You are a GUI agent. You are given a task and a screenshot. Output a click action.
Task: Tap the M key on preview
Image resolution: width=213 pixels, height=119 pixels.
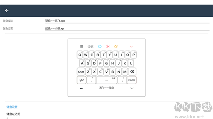tap(125, 72)
